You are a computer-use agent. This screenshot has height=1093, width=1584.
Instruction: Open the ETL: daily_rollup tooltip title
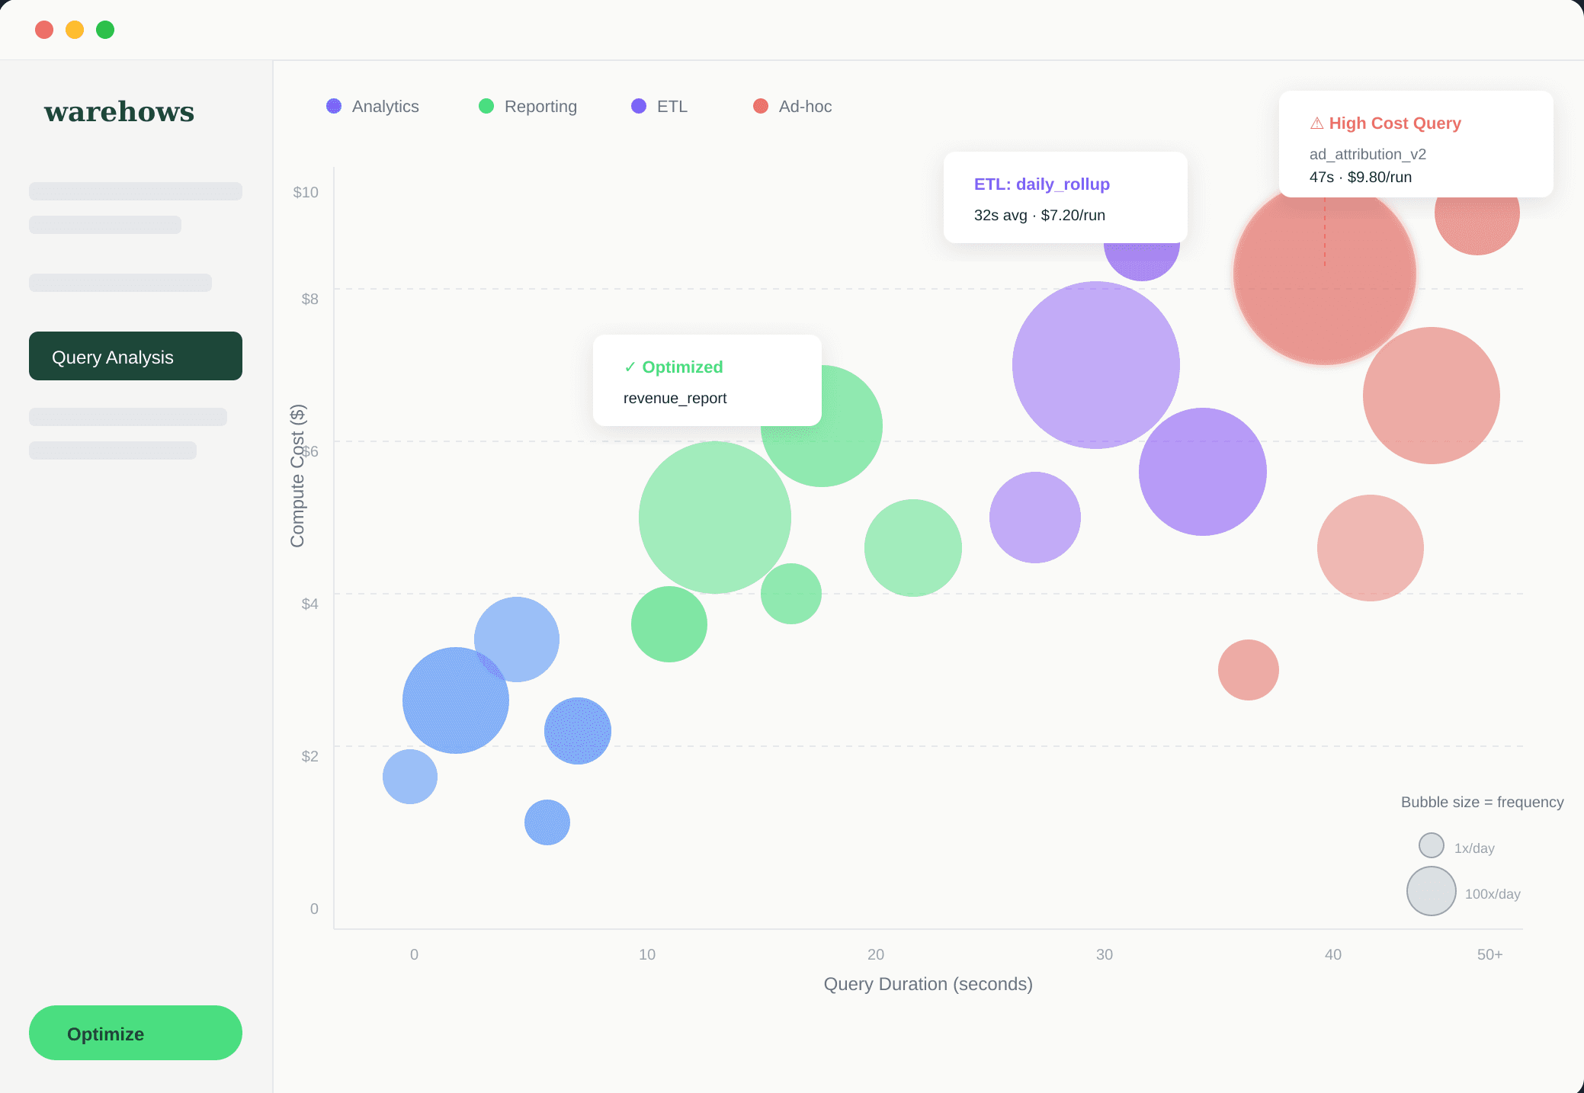(x=1041, y=184)
